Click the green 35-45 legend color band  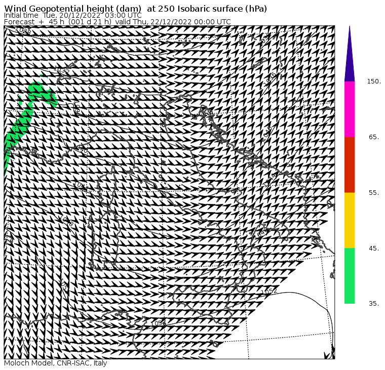[350, 276]
